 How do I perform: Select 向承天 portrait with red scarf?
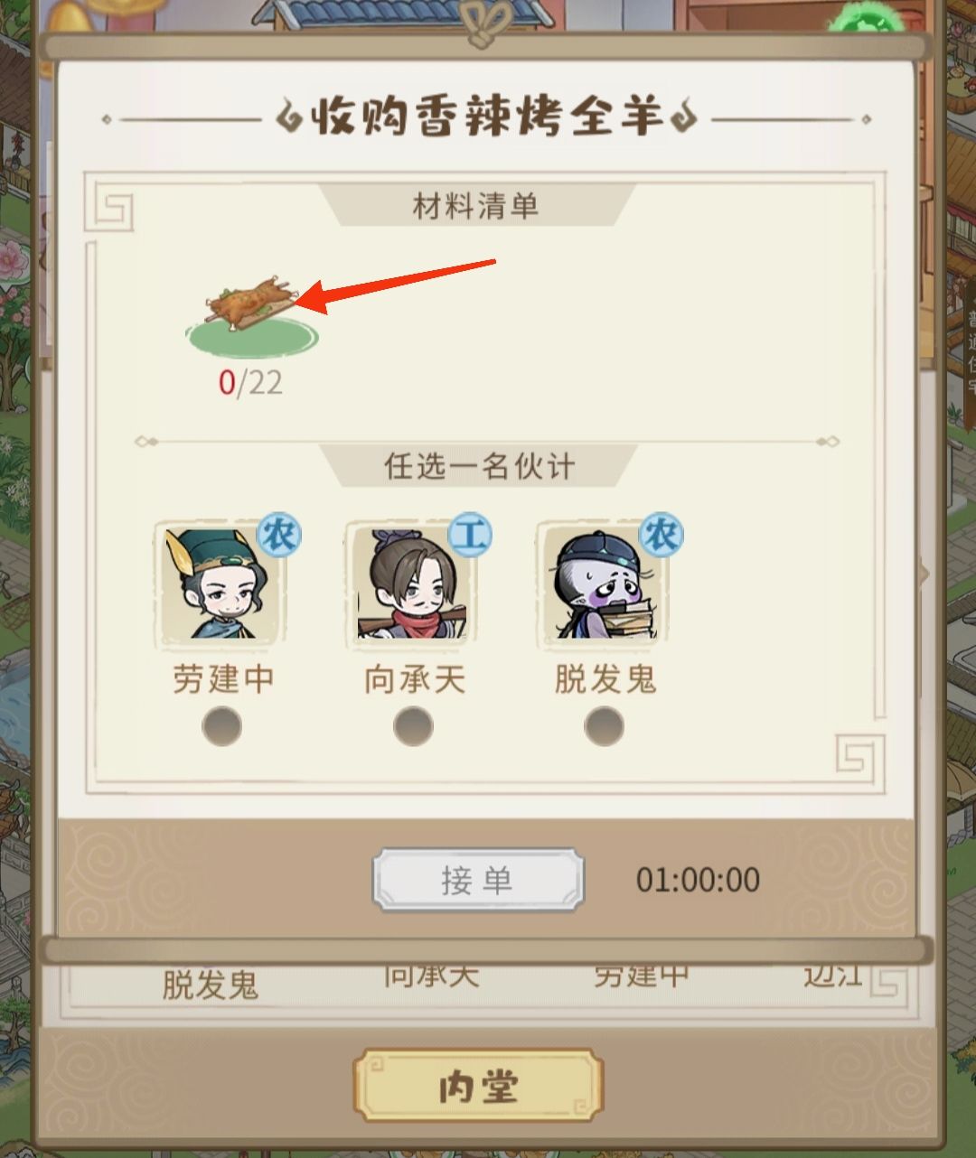(x=411, y=583)
